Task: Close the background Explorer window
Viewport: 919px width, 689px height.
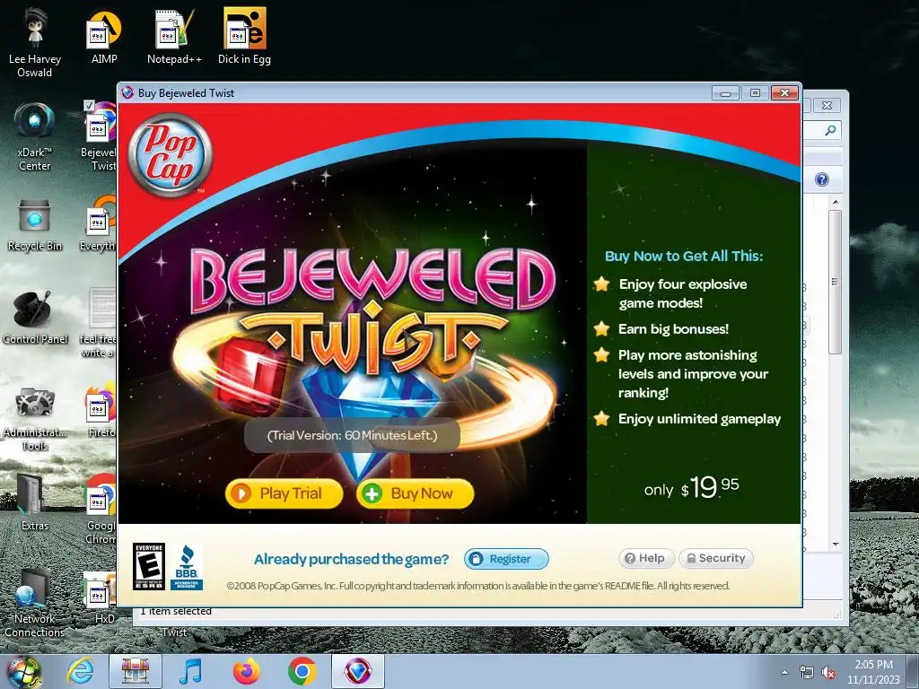Action: click(827, 106)
